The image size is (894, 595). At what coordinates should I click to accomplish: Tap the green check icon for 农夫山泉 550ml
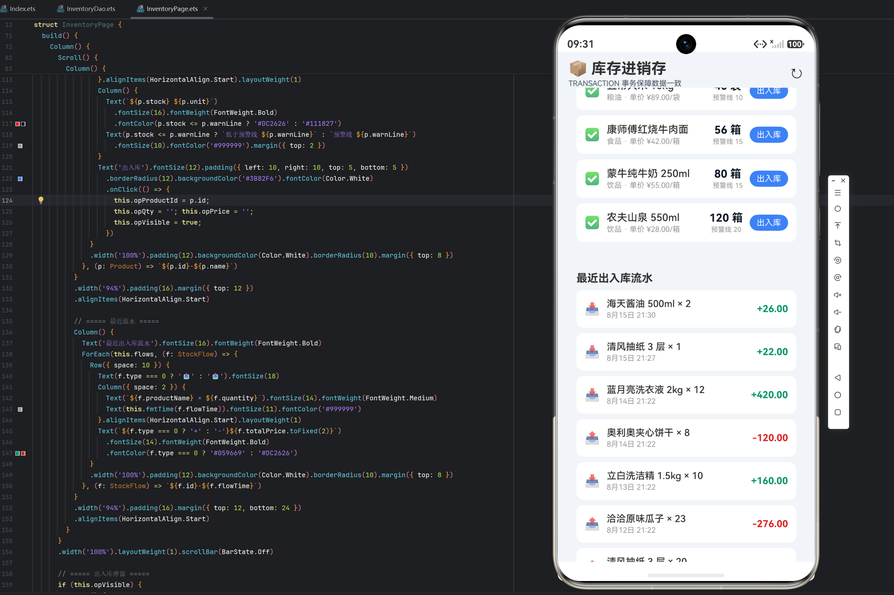point(592,223)
